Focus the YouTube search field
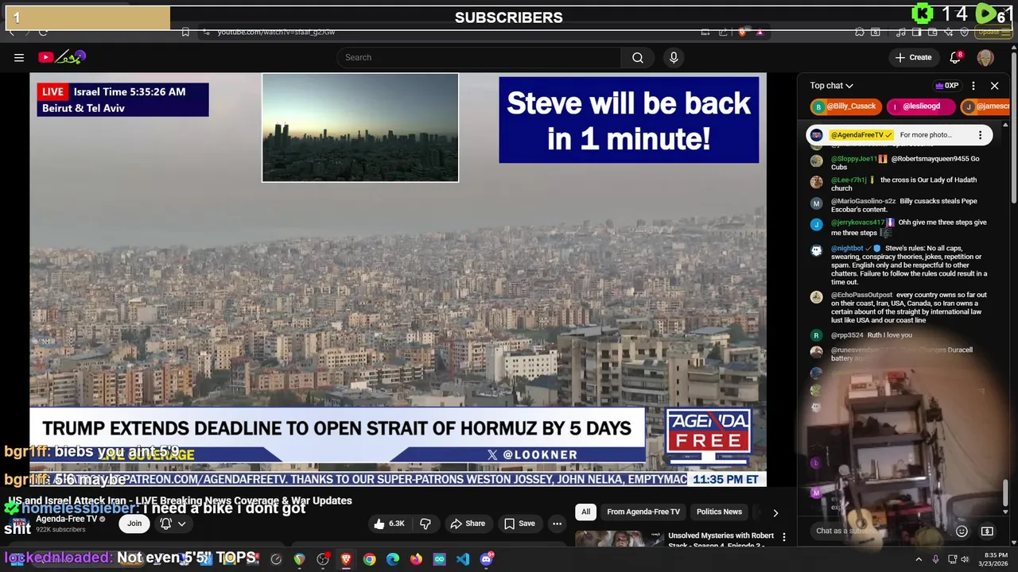The image size is (1018, 572). pos(479,57)
